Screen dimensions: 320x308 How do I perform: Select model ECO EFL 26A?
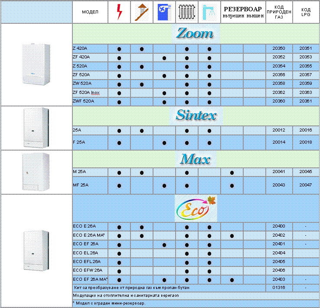(x=87, y=262)
